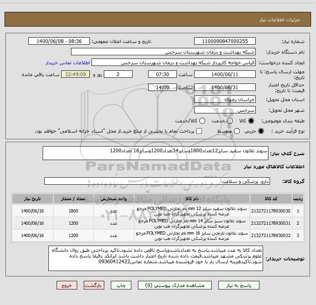
Task: Click the remaining time countdown 22:49:09
Action: (76, 74)
